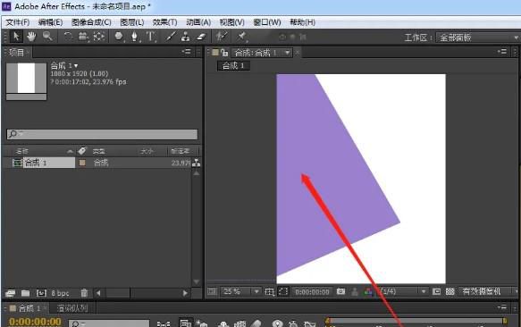Select the Puppet Pin tool
Image resolution: width=521 pixels, height=327 pixels.
point(241,37)
